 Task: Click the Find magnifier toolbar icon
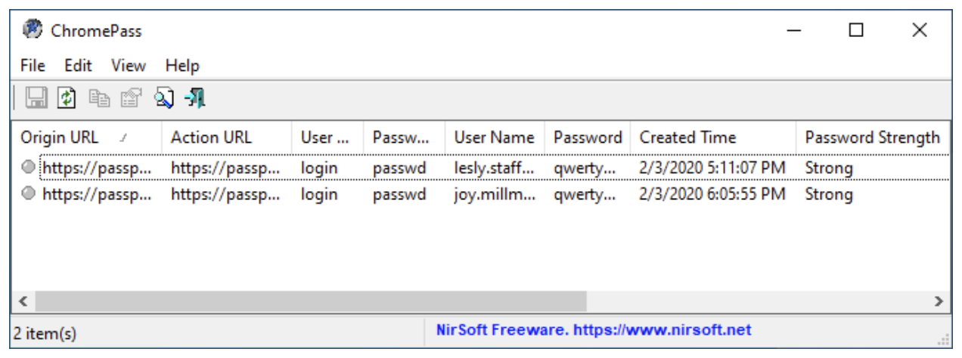[x=163, y=97]
